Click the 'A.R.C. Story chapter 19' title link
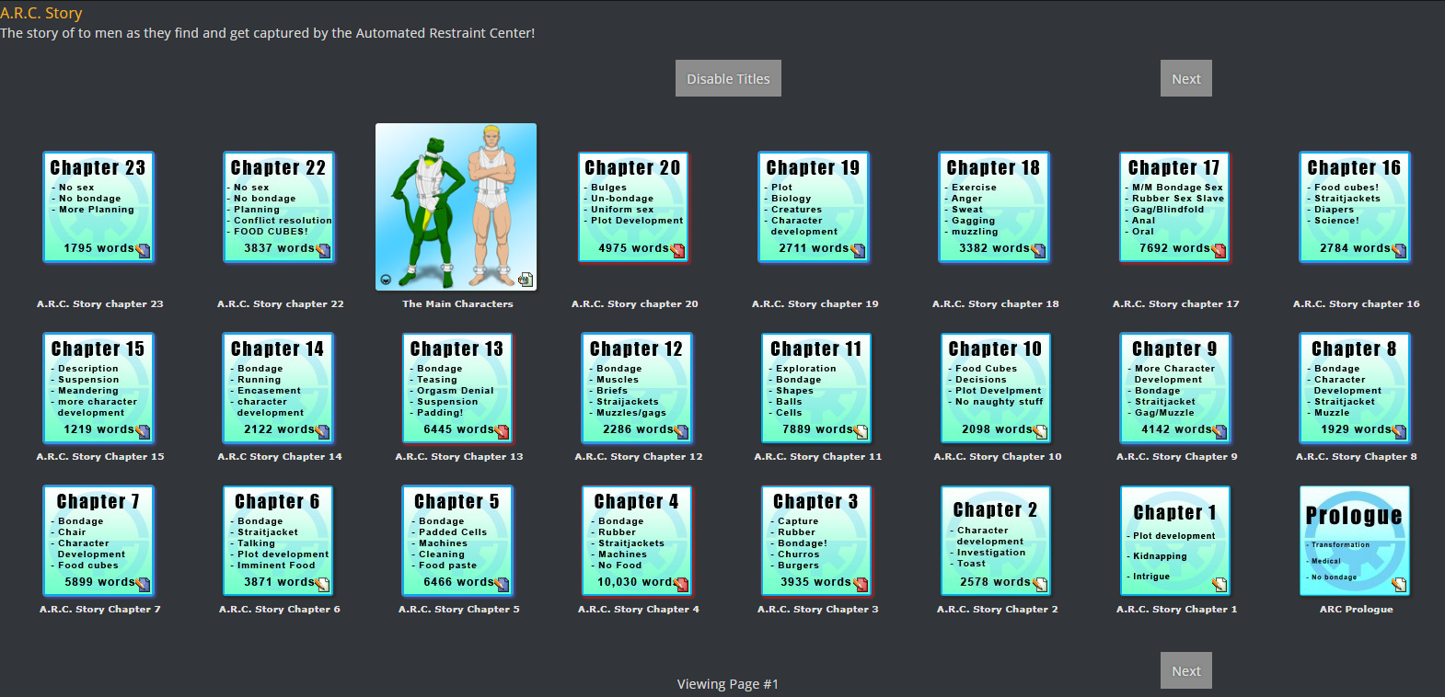Viewport: 1445px width, 697px height. click(x=815, y=303)
